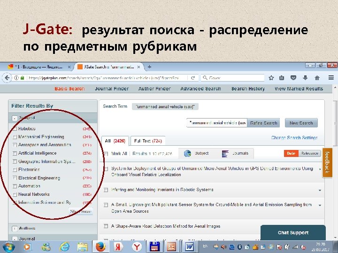Click the Refine Search button

(x=263, y=123)
